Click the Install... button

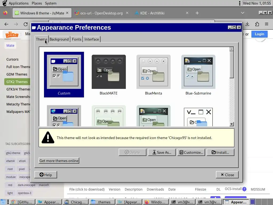pos(220,152)
